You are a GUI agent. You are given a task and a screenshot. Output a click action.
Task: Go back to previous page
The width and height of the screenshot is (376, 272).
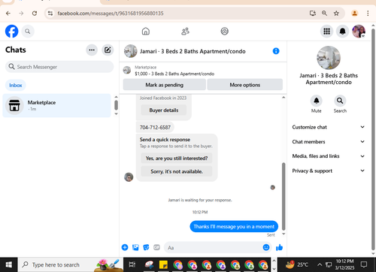coord(8,14)
